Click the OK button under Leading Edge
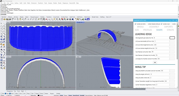Viewport: 179px width, 96px height. tap(155, 63)
